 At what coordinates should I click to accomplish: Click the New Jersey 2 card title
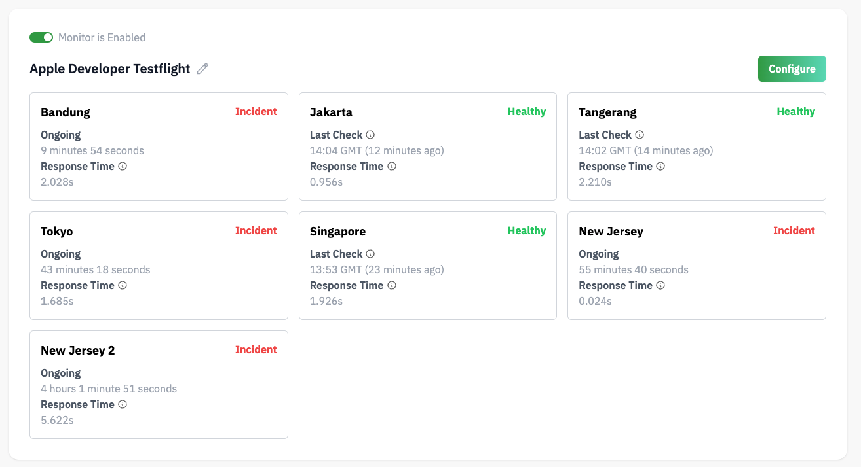coord(77,351)
